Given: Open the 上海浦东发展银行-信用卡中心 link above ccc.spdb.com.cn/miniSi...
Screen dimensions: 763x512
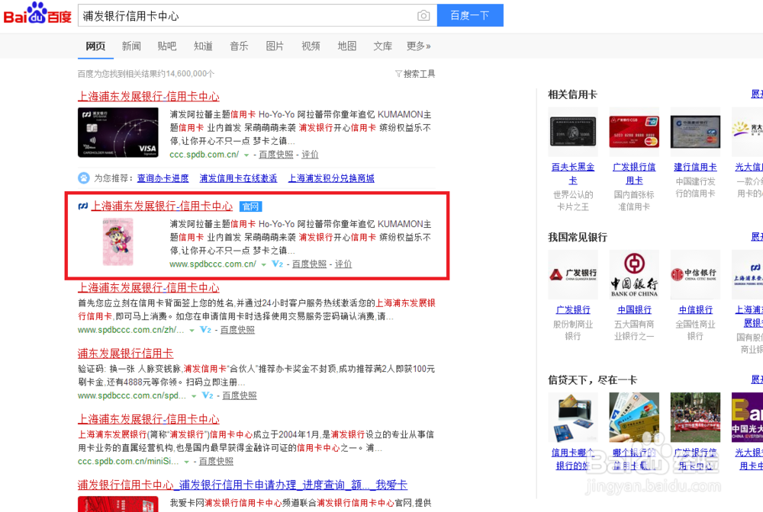Looking at the screenshot, I should point(149,419).
